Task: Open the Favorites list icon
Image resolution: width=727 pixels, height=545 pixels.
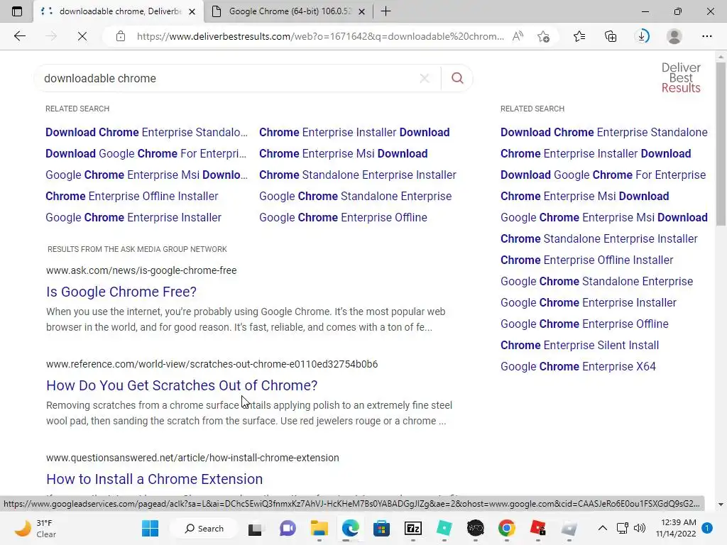Action: click(579, 36)
